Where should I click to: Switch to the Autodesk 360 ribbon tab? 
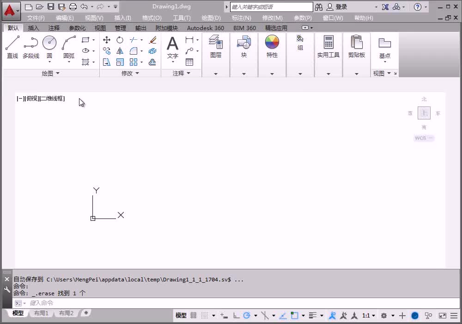click(x=206, y=28)
